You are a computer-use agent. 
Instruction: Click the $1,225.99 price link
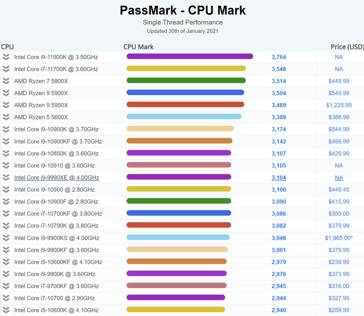point(339,105)
